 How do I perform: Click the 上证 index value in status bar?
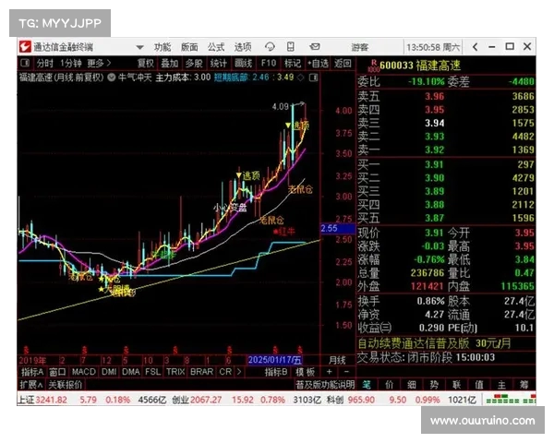(54, 400)
